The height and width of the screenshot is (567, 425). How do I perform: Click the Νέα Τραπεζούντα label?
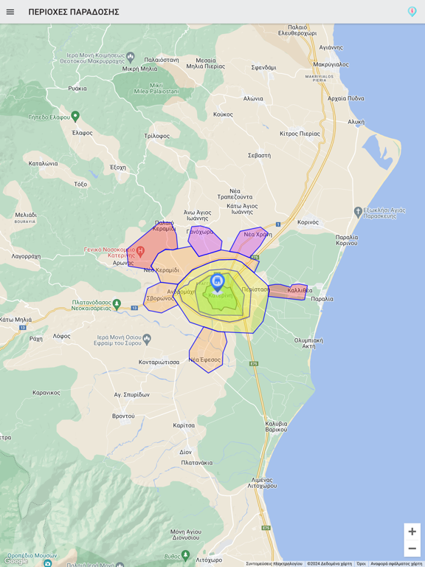(235, 194)
